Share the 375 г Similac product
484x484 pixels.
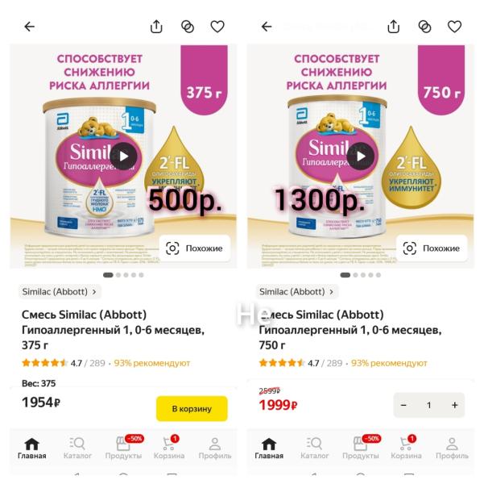156,27
